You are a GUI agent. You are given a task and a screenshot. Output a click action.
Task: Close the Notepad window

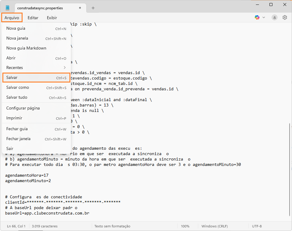pyautogui.click(x=285, y=4)
